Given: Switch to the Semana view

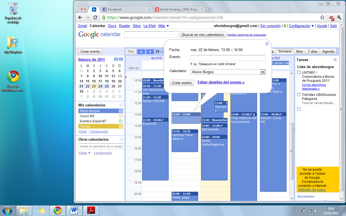Looking at the screenshot, I should 285,51.
